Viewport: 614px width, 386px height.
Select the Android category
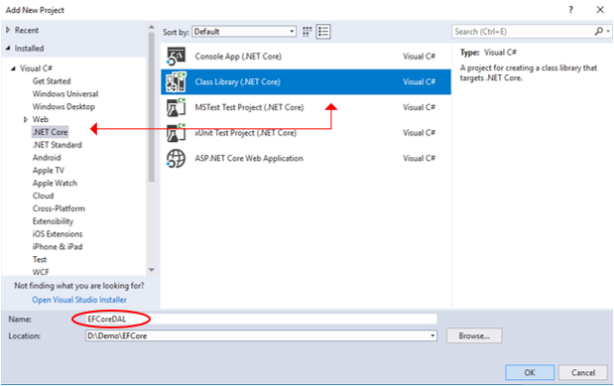coord(47,158)
